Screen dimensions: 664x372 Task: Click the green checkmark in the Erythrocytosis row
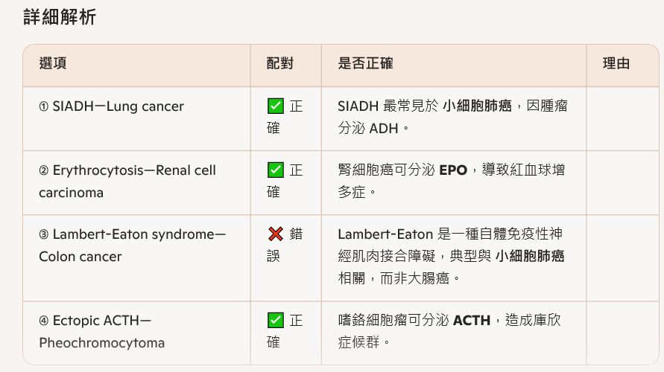tap(275, 170)
